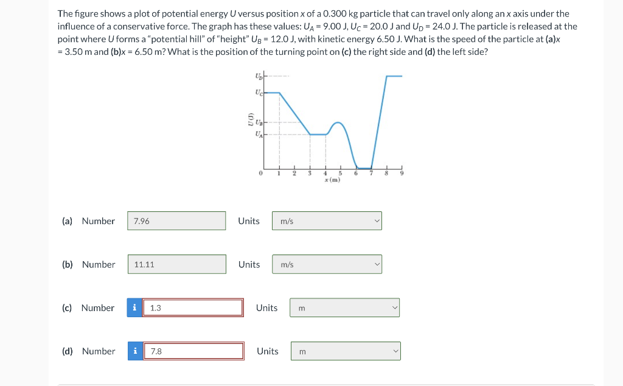This screenshot has height=386, width=623.
Task: Click the red-outlined answer box showing 7.8
Action: (193, 351)
